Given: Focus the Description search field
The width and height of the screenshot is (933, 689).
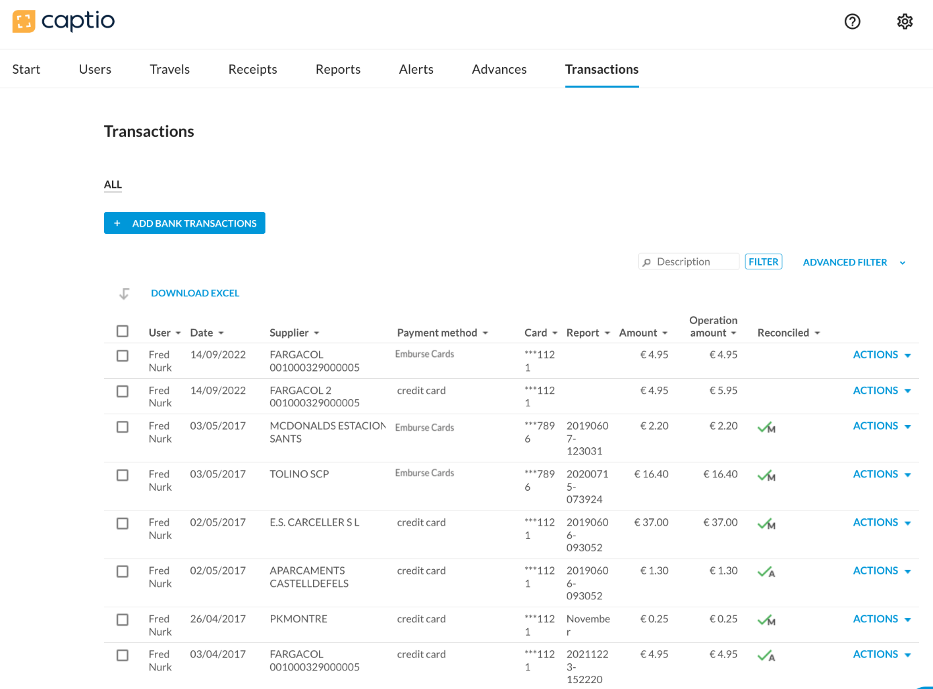Looking at the screenshot, I should click(x=689, y=262).
